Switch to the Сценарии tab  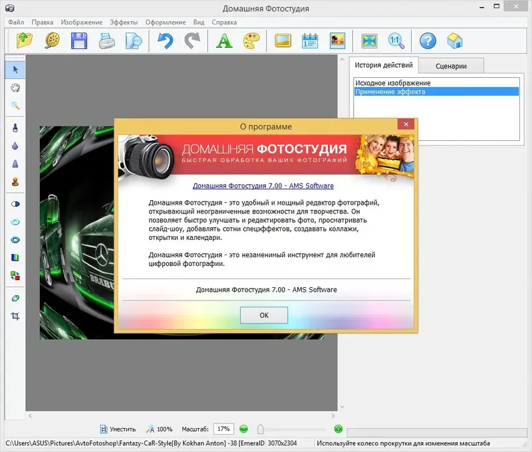(x=452, y=66)
